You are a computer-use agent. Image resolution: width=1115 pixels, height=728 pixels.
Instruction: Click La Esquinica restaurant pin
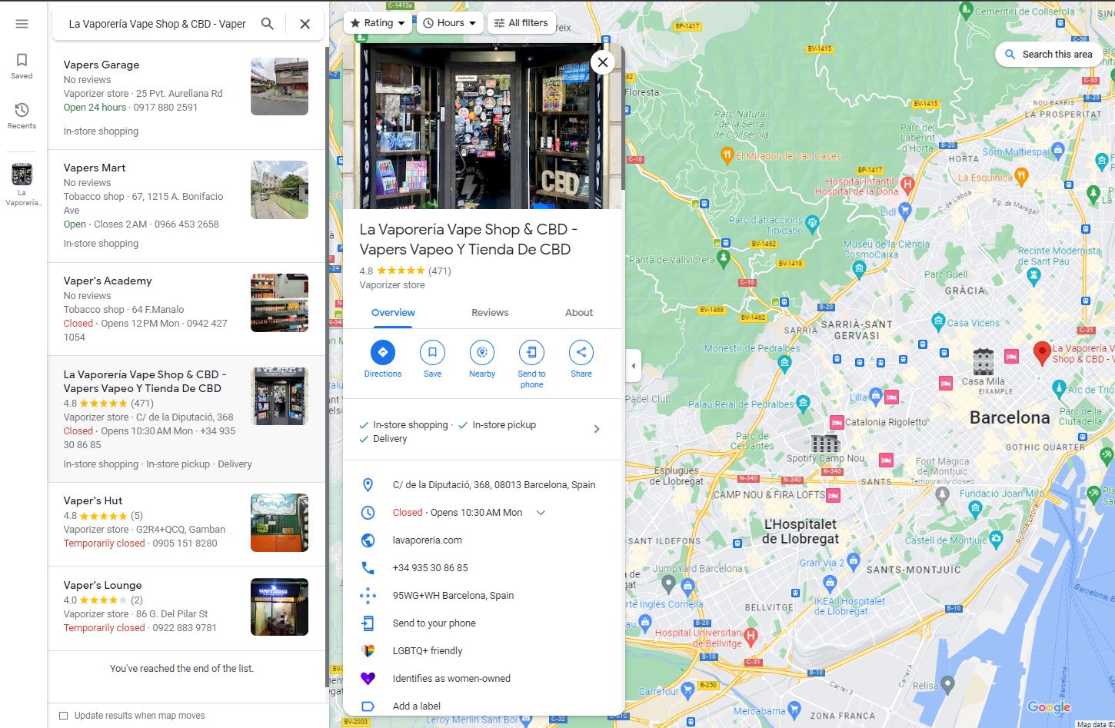point(1021,177)
